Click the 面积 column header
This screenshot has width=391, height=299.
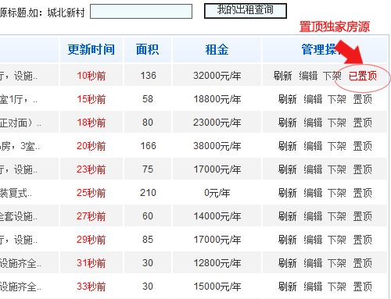coord(148,49)
